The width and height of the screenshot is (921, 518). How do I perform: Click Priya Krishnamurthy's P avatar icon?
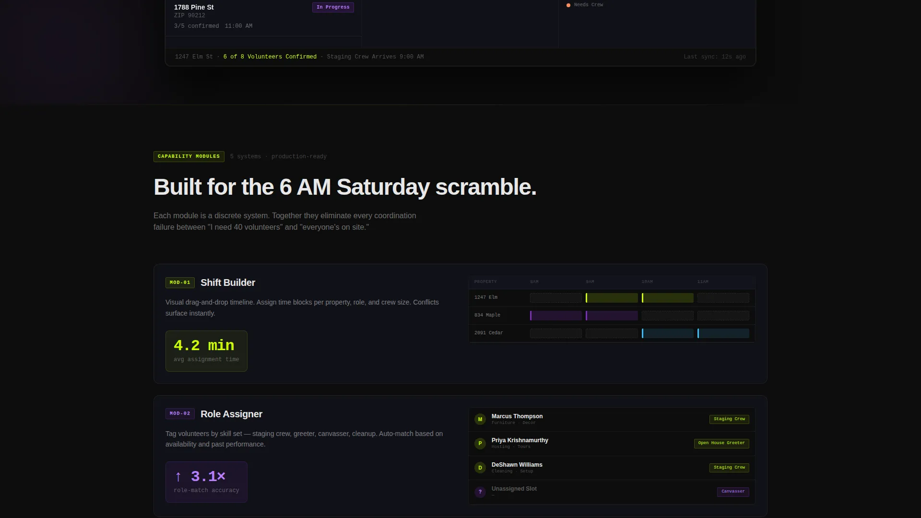coord(480,444)
